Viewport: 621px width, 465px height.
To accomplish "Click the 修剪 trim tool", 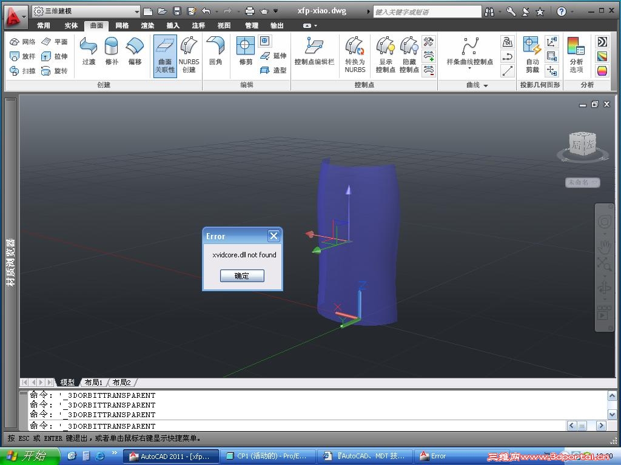I will point(246,51).
